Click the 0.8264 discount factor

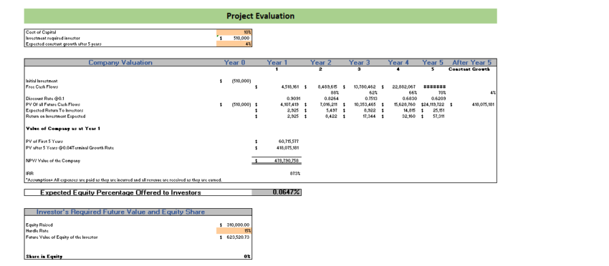(x=333, y=99)
